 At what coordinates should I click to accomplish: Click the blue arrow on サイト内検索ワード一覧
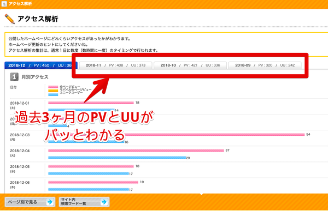pyautogui.click(x=104, y=202)
